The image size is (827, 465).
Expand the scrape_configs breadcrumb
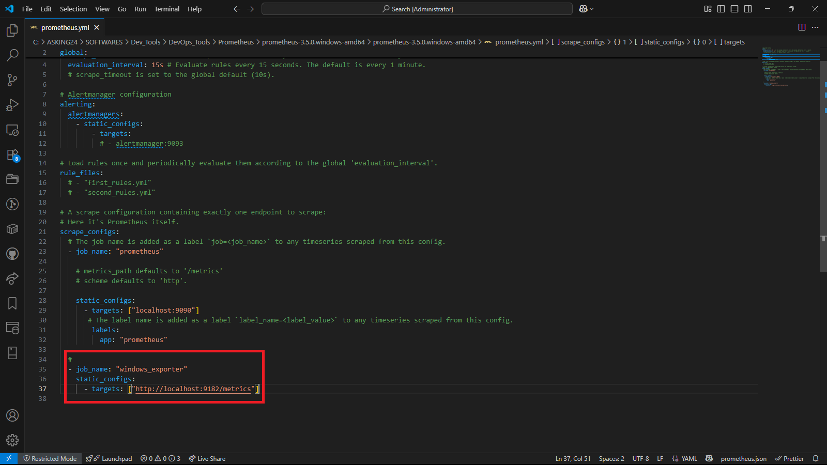578,42
